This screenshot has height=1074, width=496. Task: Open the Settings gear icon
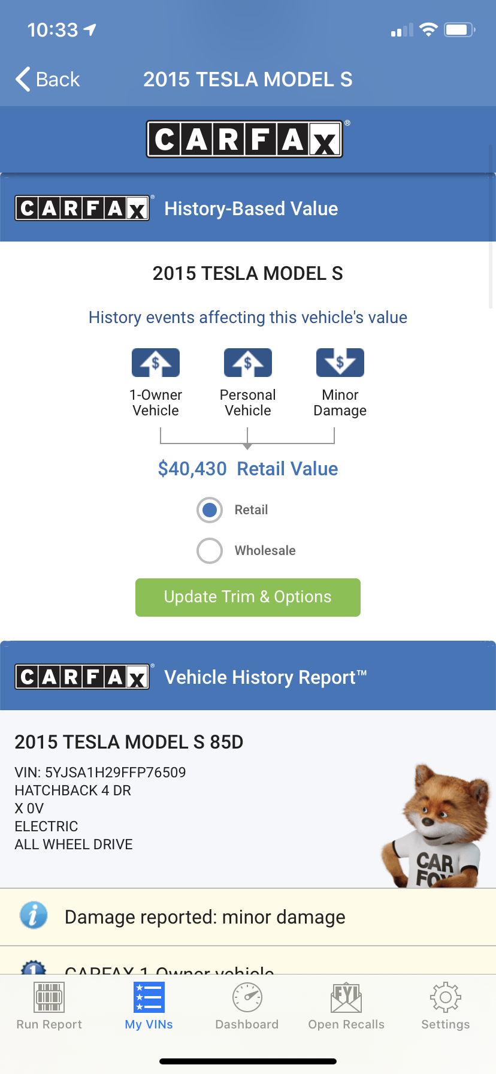coord(445,997)
